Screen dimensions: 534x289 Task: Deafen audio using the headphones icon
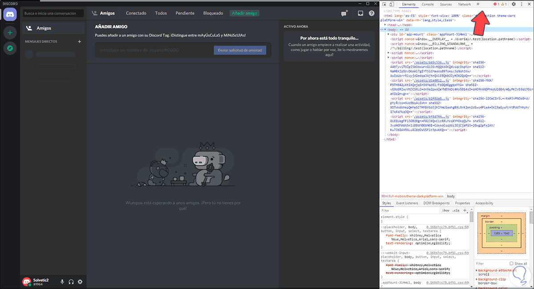tap(71, 282)
